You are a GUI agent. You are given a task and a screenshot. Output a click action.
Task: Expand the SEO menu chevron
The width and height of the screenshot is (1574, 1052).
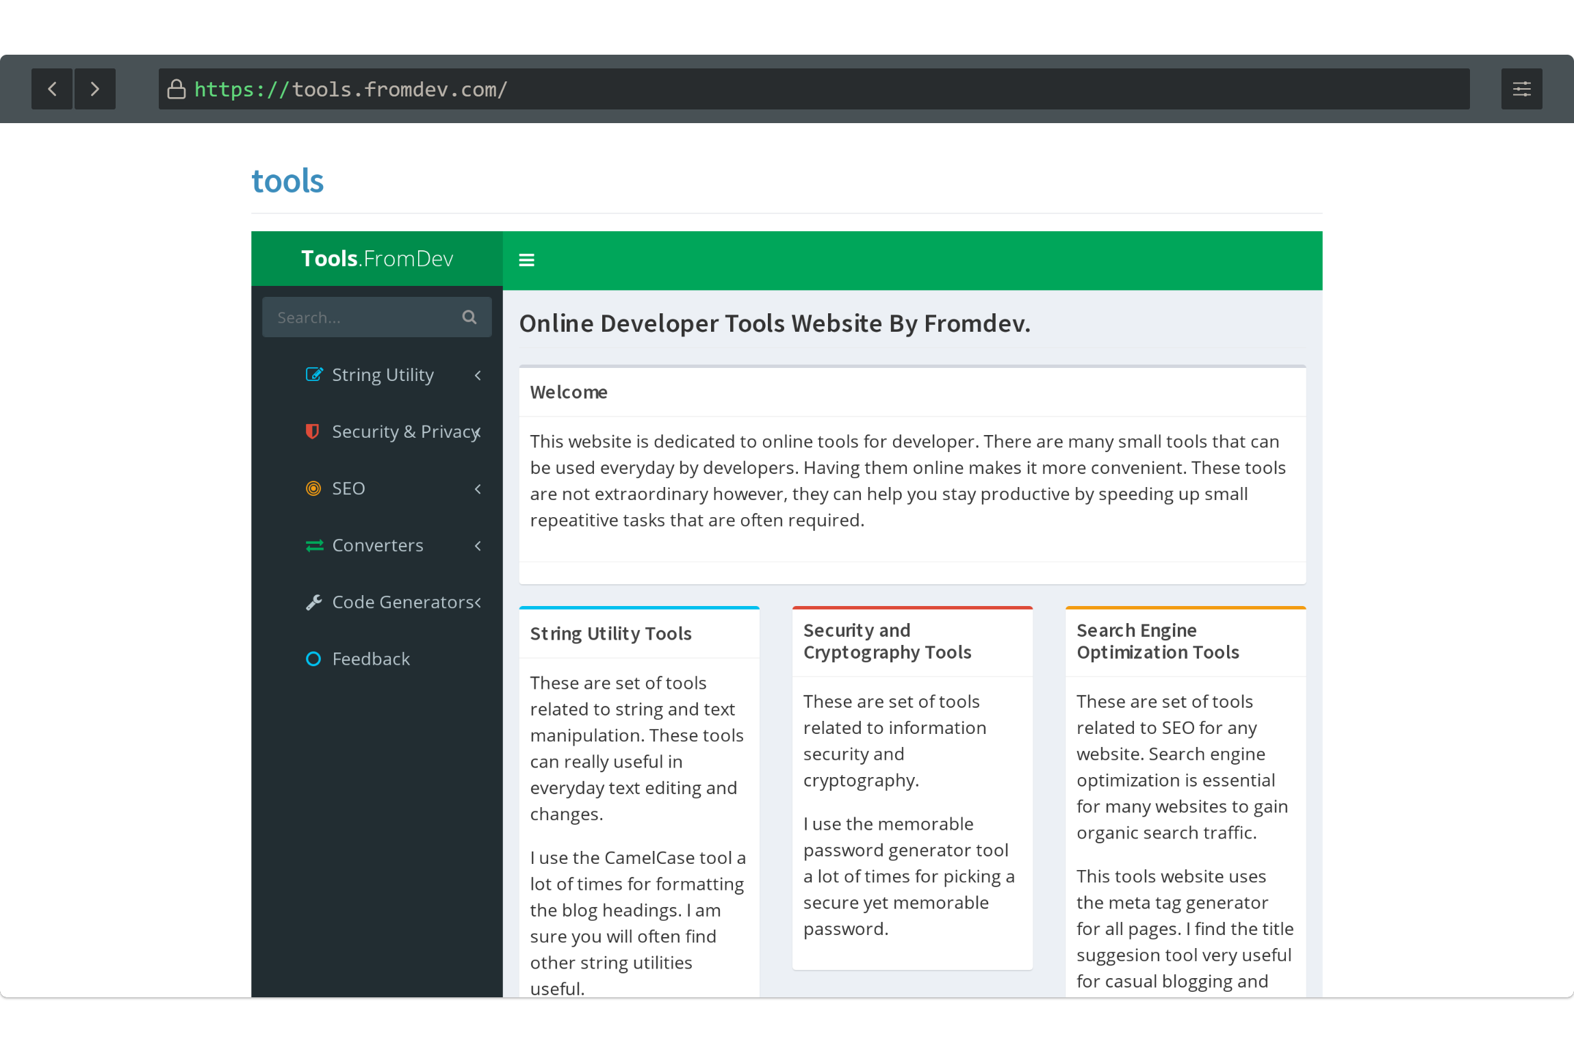coord(478,488)
